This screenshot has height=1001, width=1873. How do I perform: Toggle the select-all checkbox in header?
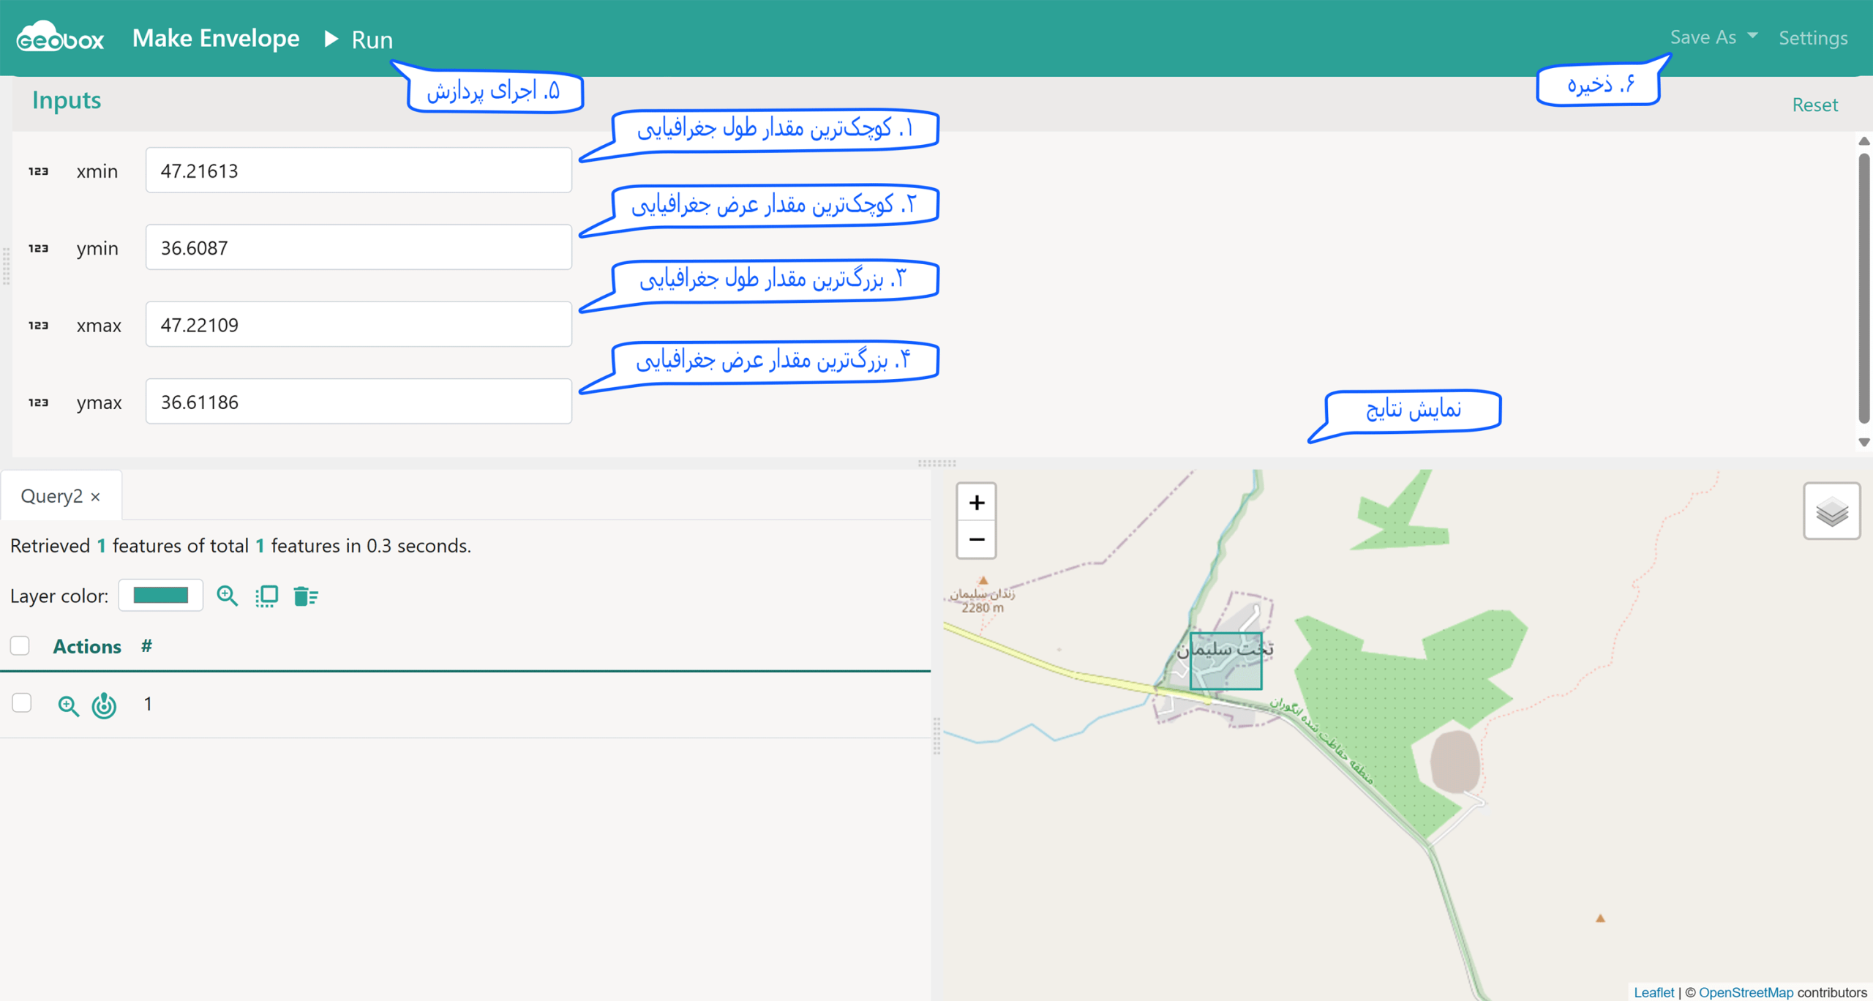coord(20,645)
